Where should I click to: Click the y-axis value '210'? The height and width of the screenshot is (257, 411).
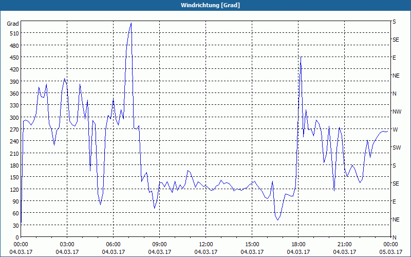coord(15,153)
